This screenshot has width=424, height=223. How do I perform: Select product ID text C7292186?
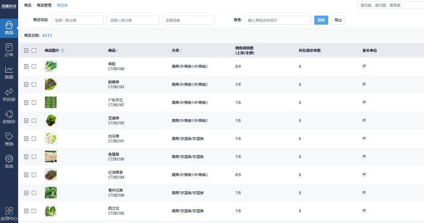(x=116, y=68)
